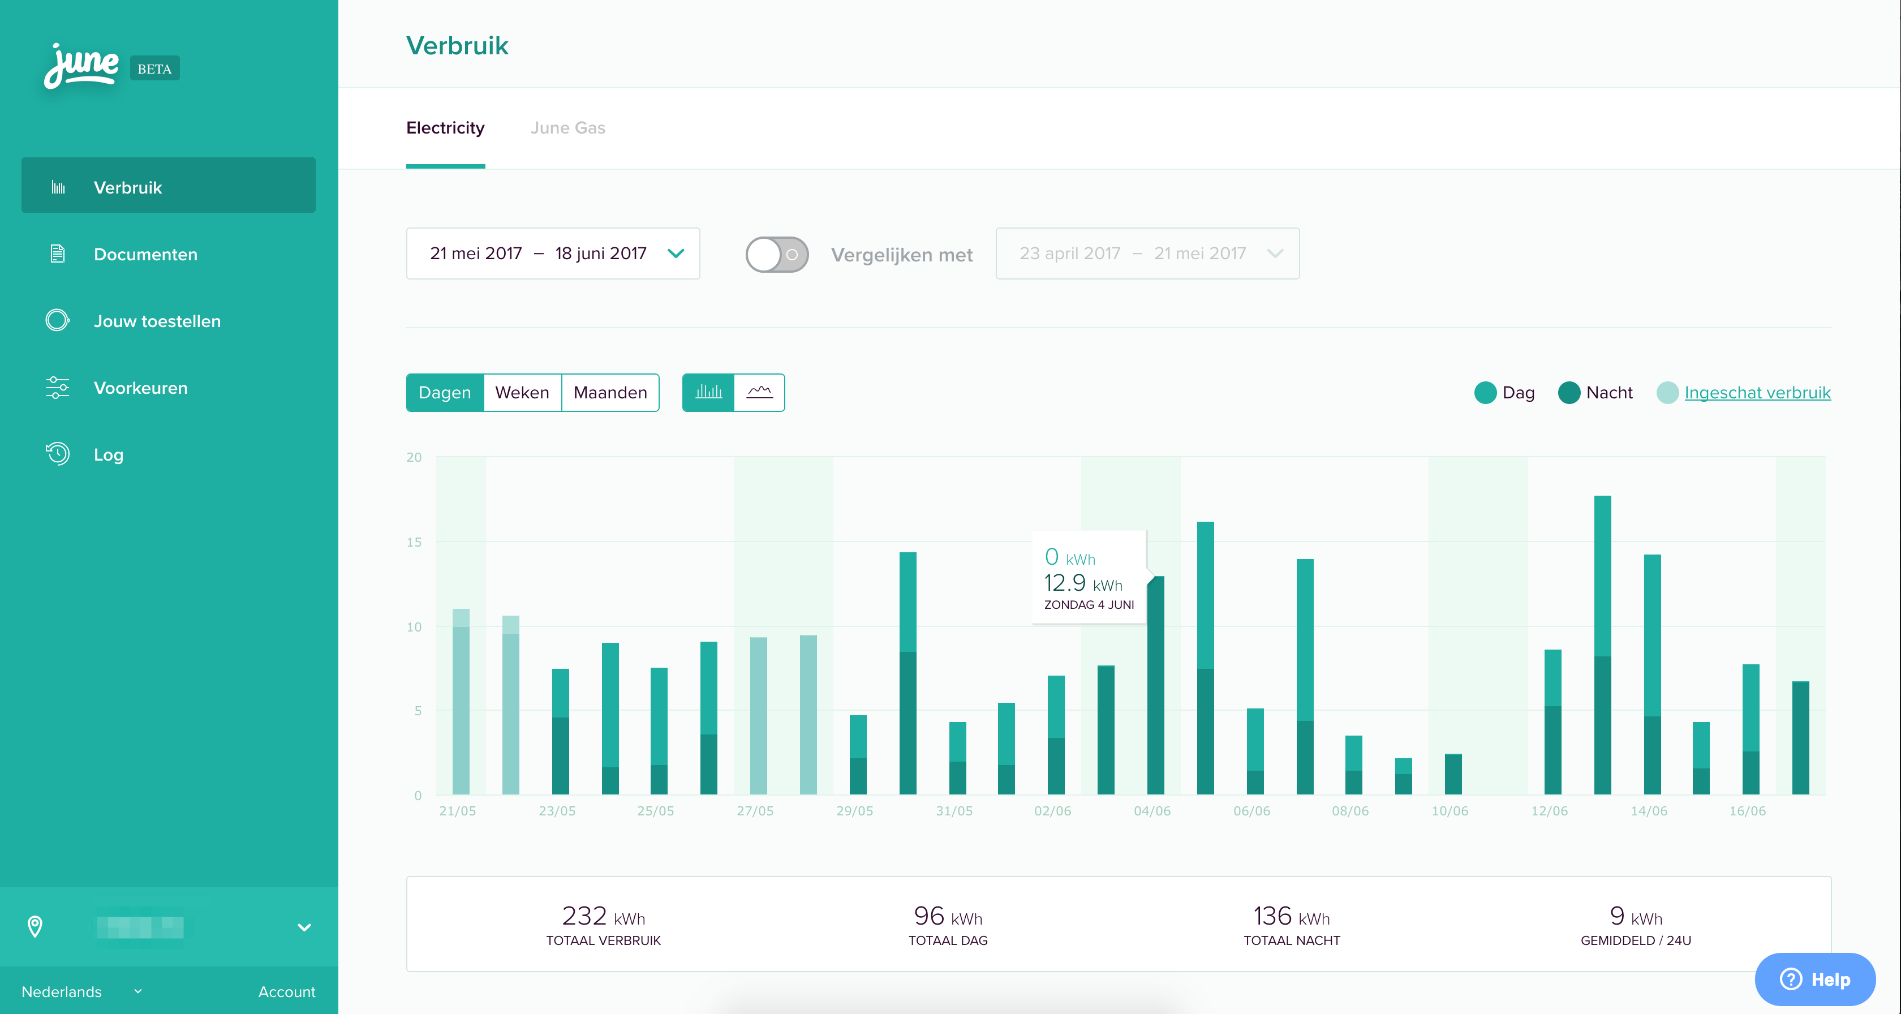Viewport: 1901px width, 1014px height.
Task: Click the Voorkeuren sliders icon
Action: 58,388
